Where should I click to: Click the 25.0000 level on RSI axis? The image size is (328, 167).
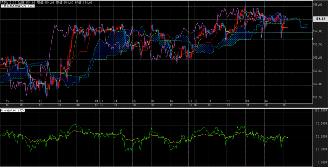(x=320, y=149)
